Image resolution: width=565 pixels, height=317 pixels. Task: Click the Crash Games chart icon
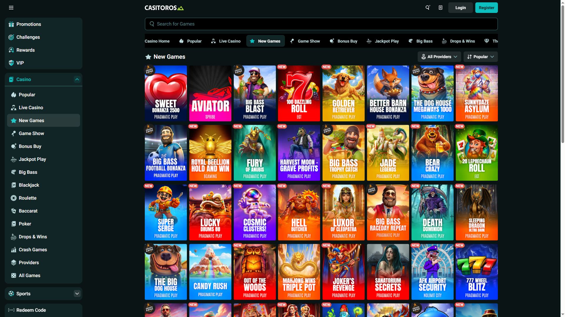14,249
